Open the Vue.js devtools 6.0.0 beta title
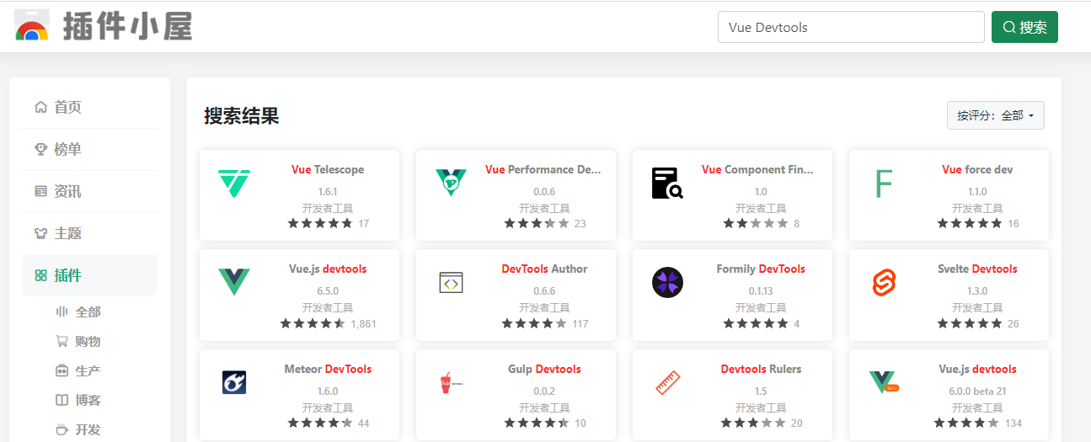This screenshot has width=1091, height=442. 977,369
